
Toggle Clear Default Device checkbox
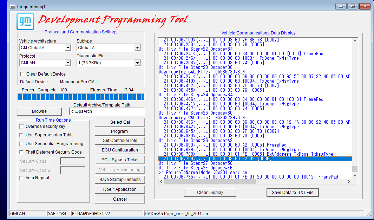(x=22, y=74)
